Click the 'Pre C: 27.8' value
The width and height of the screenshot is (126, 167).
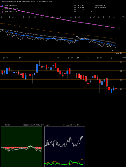[x=78, y=12]
